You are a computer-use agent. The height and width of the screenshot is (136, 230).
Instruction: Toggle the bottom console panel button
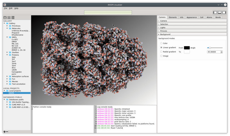click(x=220, y=12)
